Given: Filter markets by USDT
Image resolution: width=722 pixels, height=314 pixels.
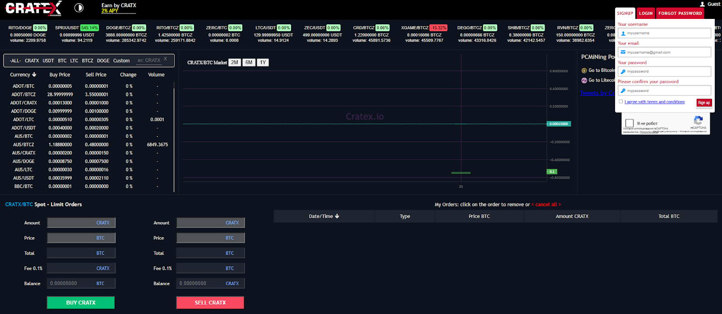Looking at the screenshot, I should tap(48, 61).
